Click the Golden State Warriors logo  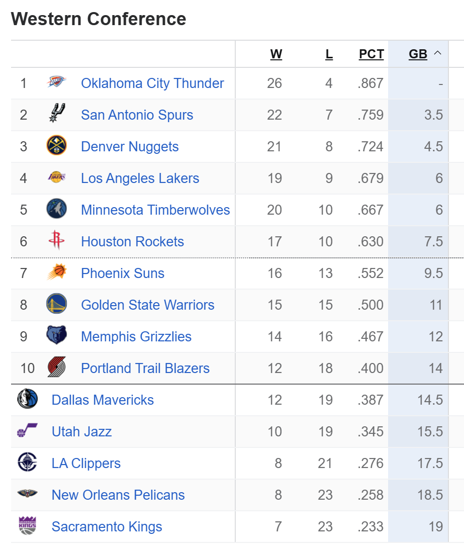(x=56, y=304)
